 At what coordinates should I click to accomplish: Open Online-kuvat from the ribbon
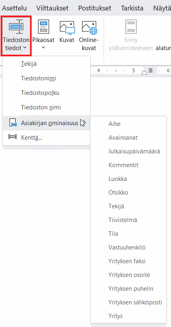click(90, 27)
